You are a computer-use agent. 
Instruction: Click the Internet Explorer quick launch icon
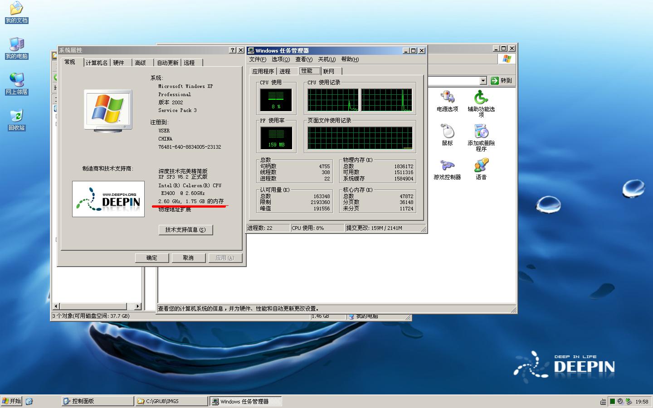pos(29,401)
